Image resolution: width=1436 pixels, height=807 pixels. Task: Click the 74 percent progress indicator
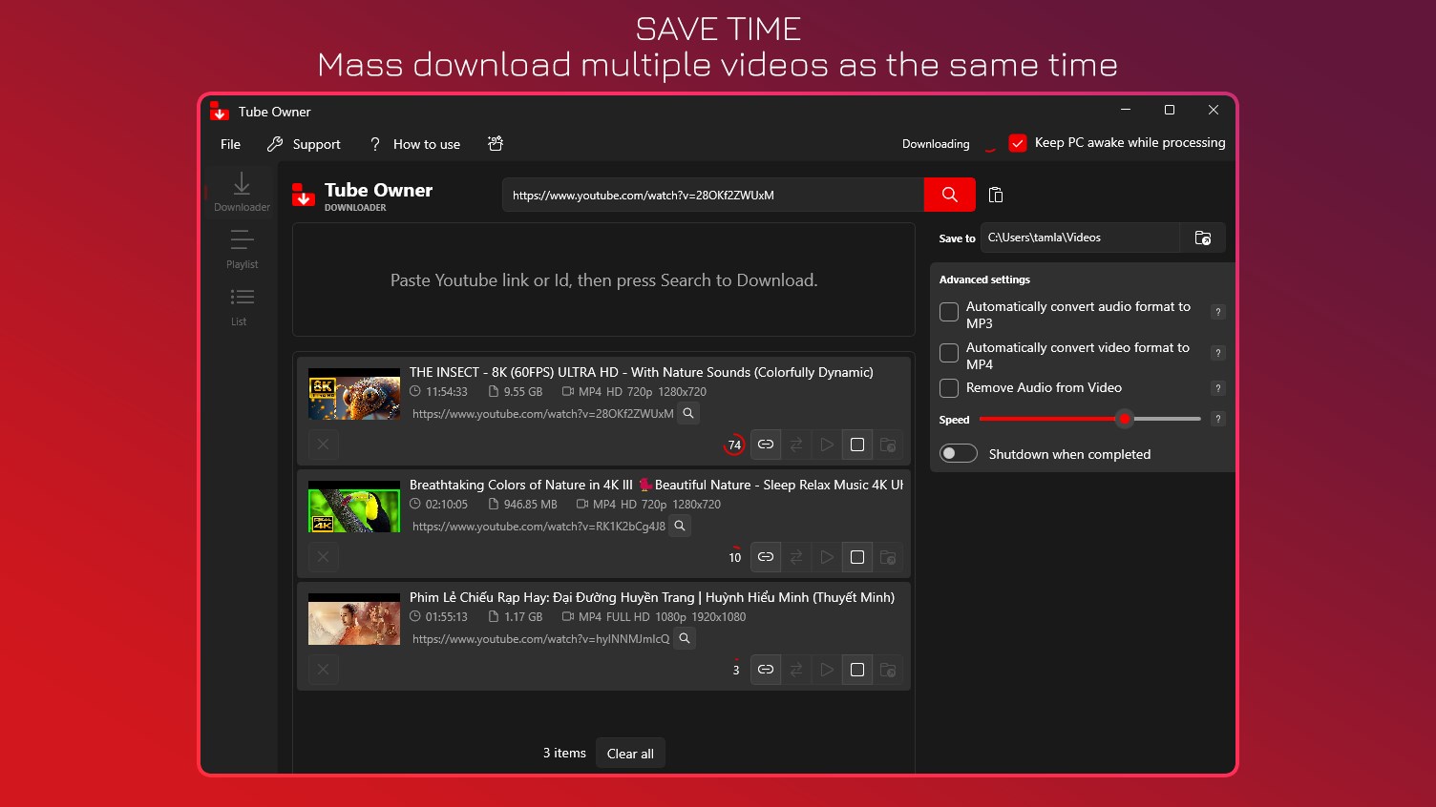(x=734, y=445)
